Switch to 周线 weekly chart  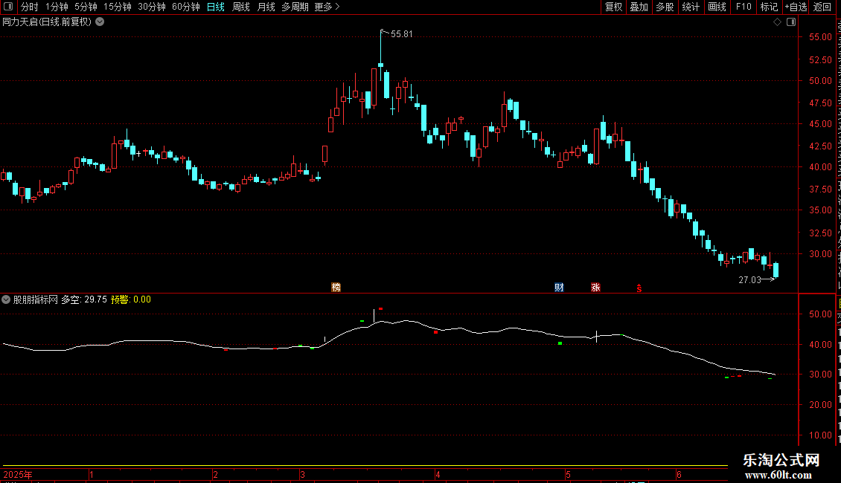(x=241, y=7)
